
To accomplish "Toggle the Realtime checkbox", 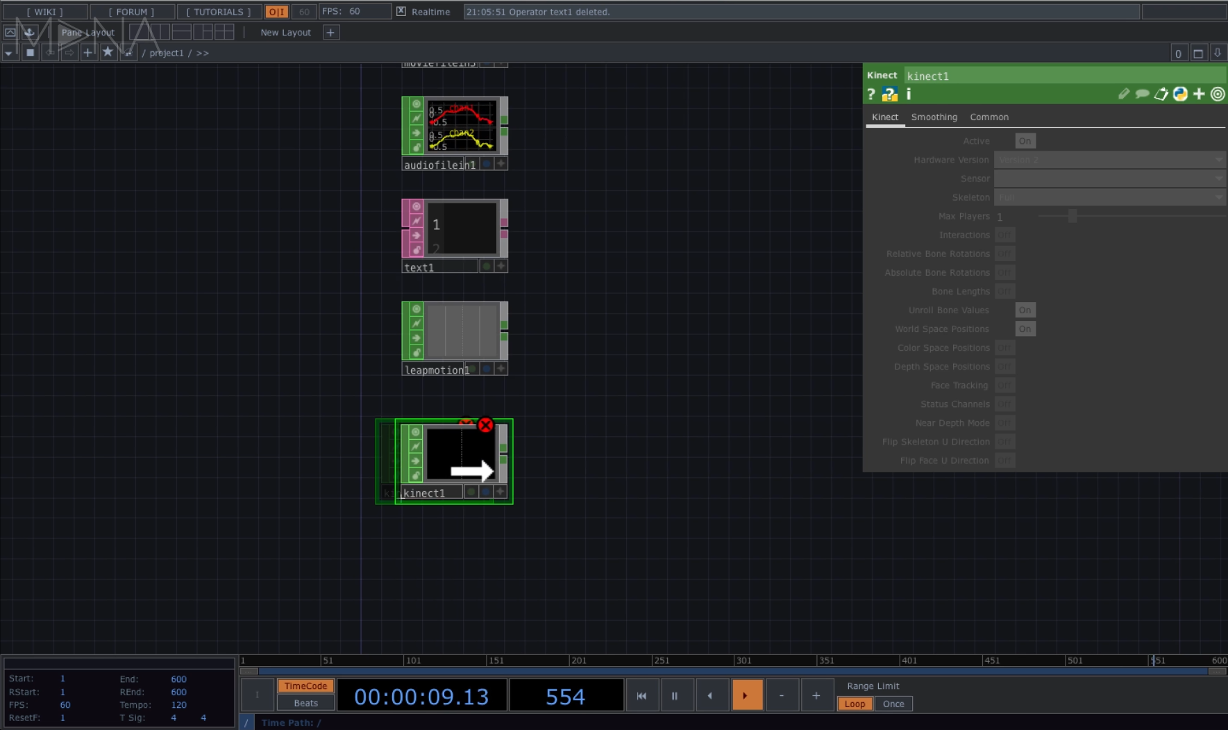I will click(x=401, y=12).
